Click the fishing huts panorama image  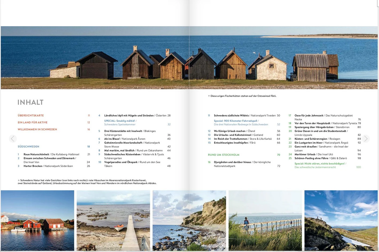(189, 57)
